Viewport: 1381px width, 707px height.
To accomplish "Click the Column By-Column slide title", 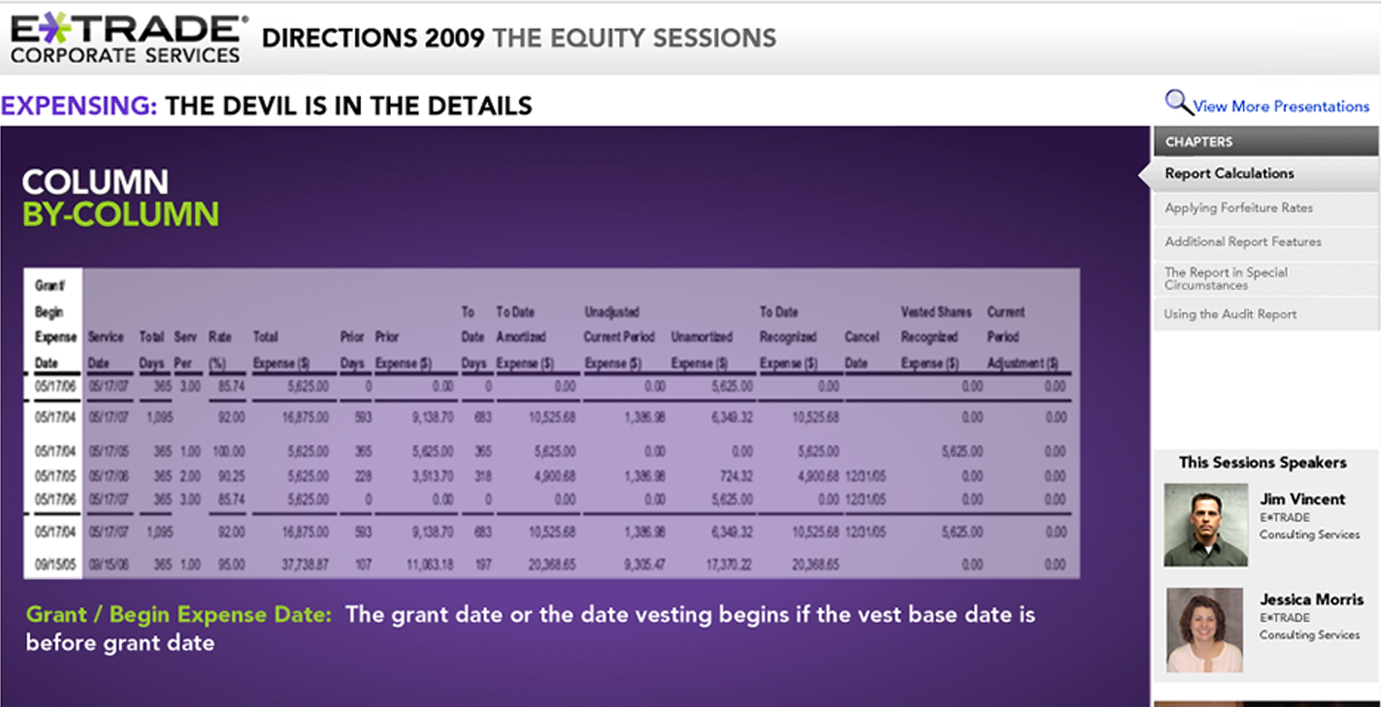I will coord(120,198).
